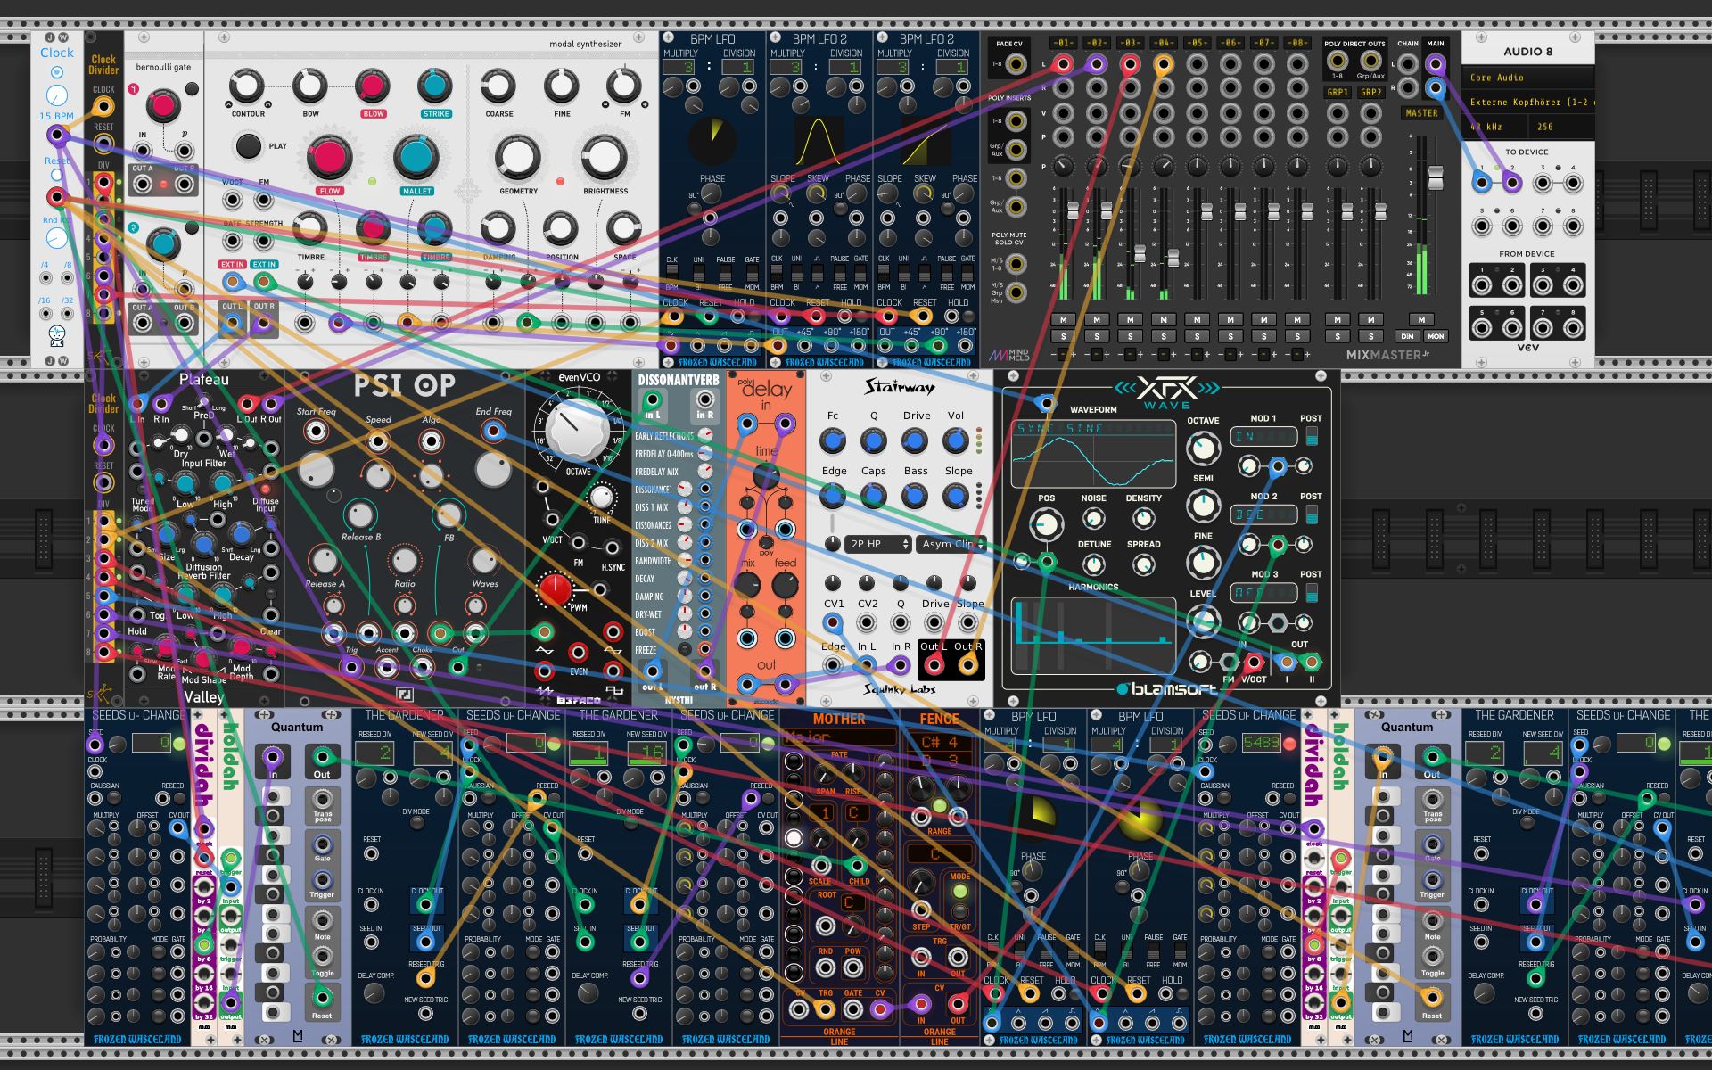The height and width of the screenshot is (1070, 1712).
Task: Mute MixMaster channel 01
Action: (x=1064, y=319)
